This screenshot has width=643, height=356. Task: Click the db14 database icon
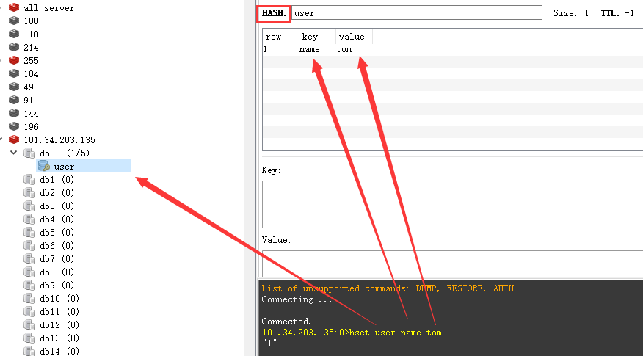[29, 352]
